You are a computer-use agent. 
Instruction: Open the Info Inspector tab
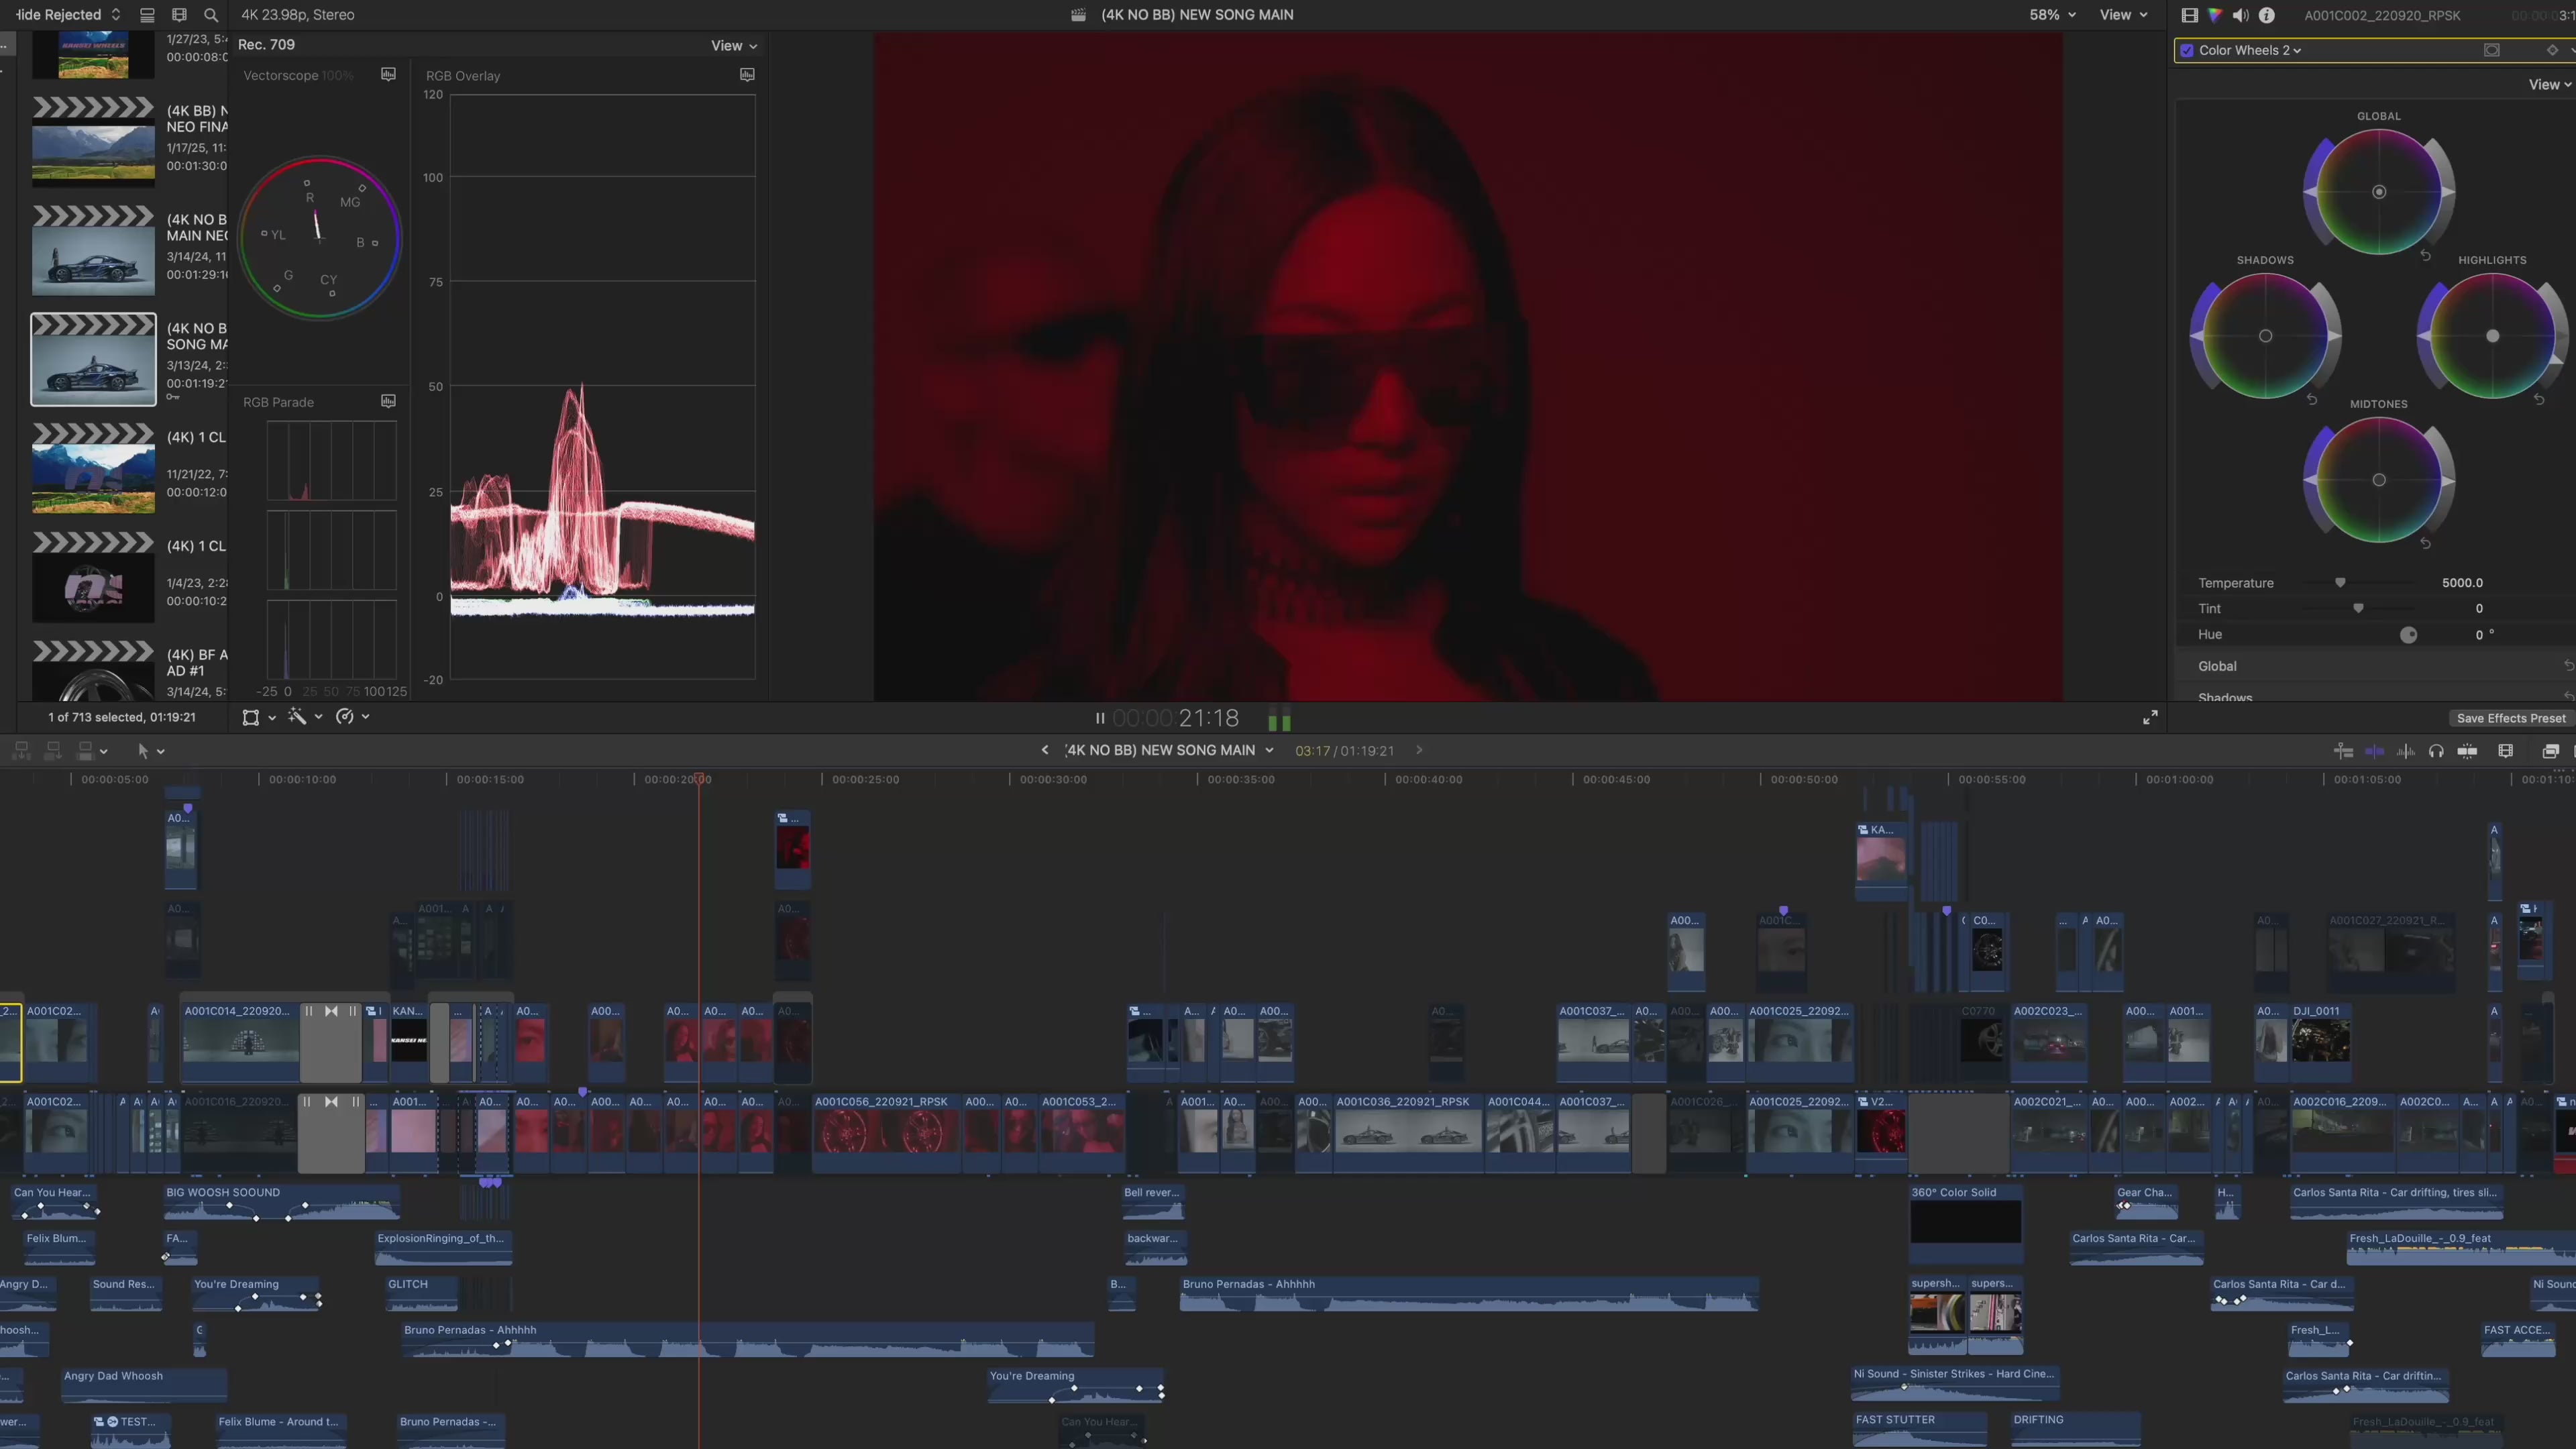tap(2267, 15)
